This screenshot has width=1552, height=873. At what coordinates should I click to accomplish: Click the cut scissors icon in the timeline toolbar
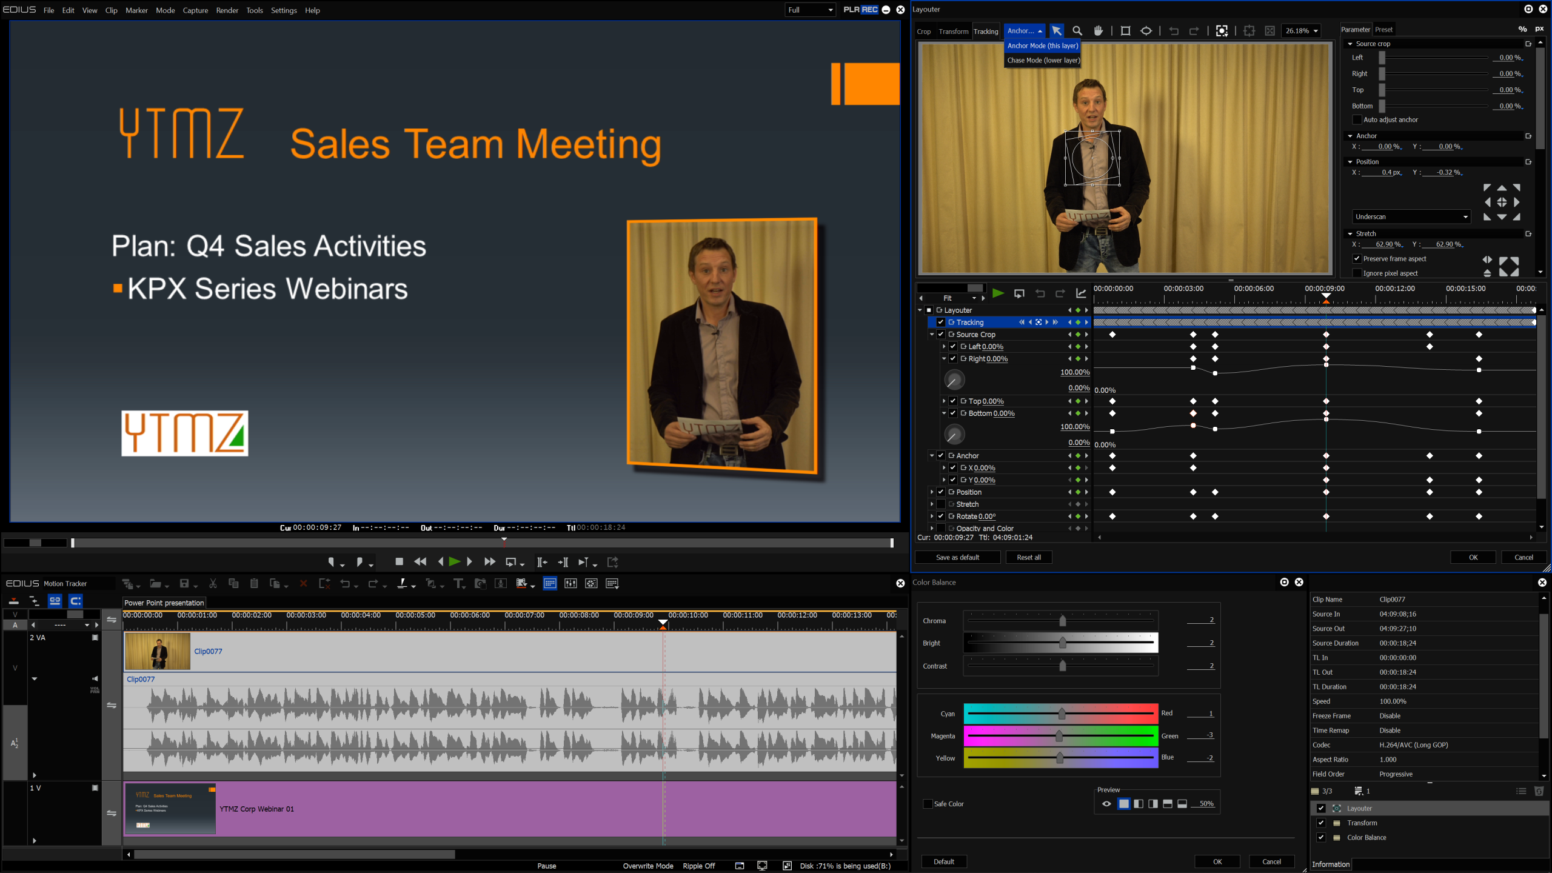(x=213, y=583)
